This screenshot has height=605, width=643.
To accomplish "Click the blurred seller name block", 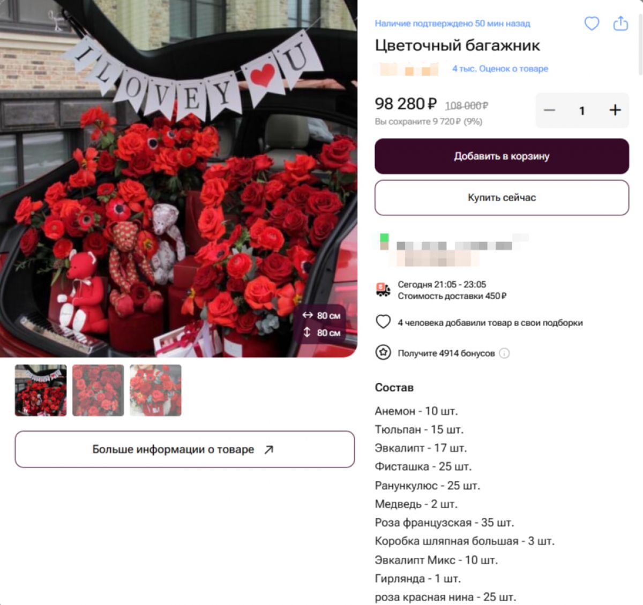I will tap(453, 250).
